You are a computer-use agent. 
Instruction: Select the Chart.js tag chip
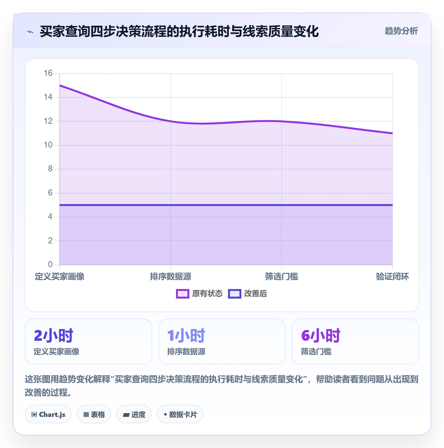pos(48,414)
